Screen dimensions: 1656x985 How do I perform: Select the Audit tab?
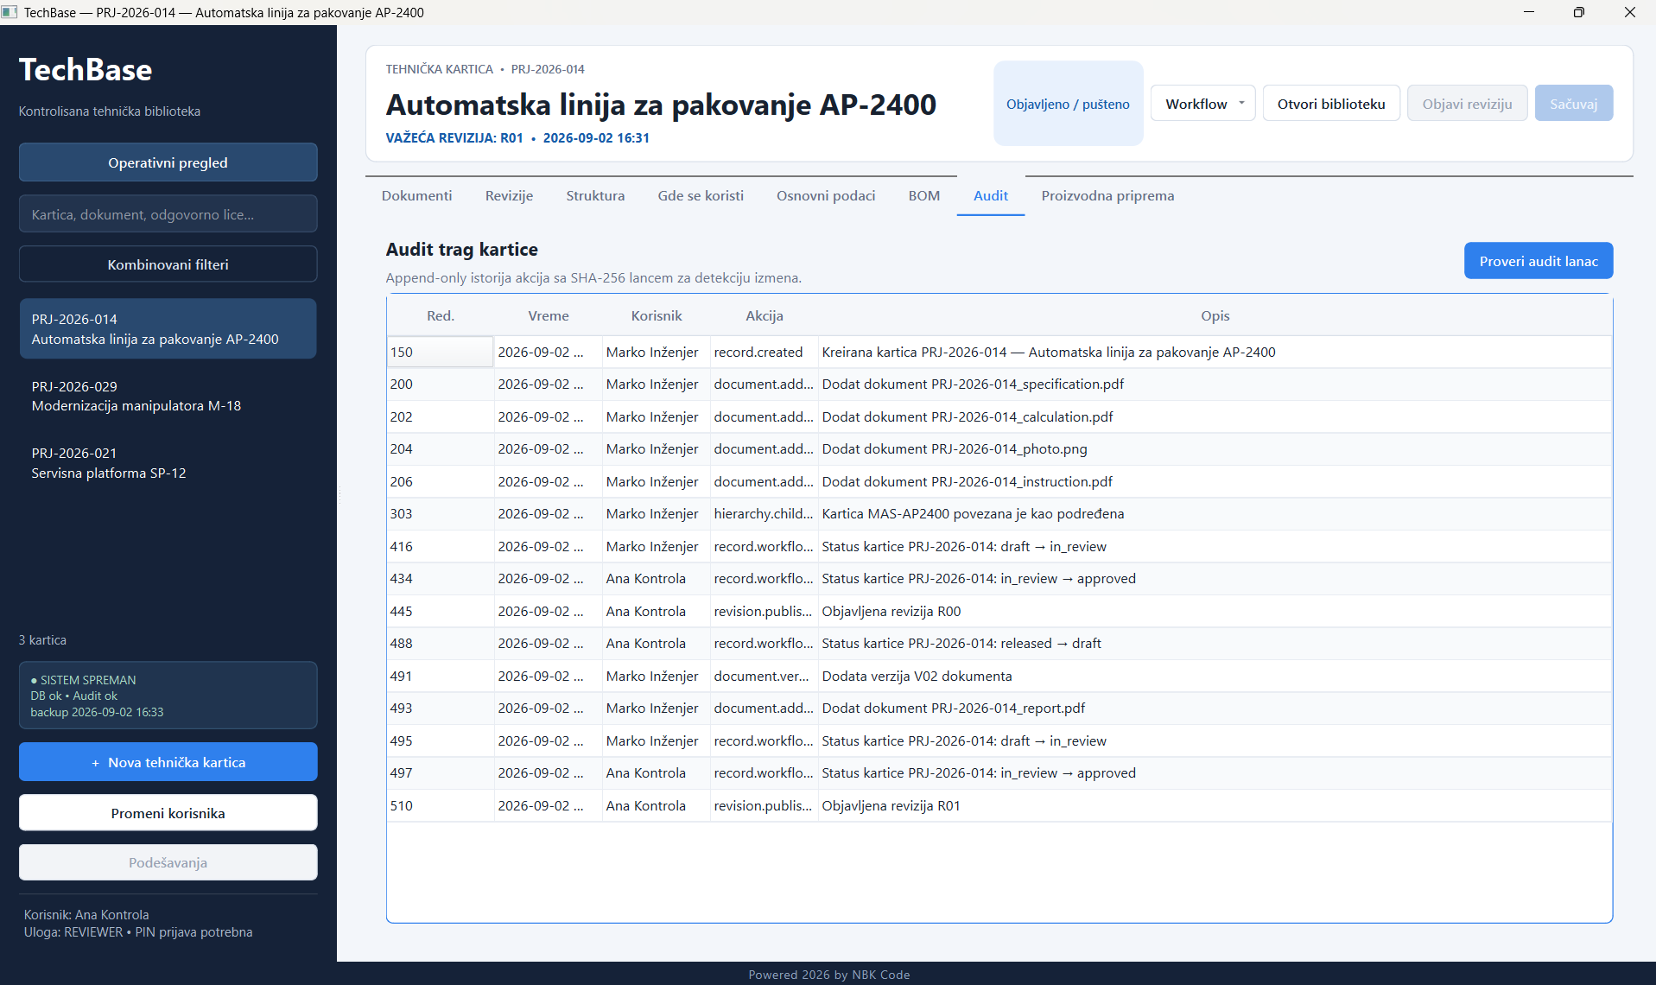click(x=991, y=196)
